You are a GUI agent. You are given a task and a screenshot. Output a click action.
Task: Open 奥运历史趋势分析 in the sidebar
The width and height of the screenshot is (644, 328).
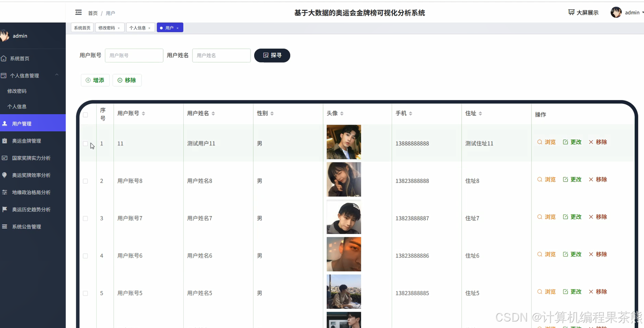[33, 209]
